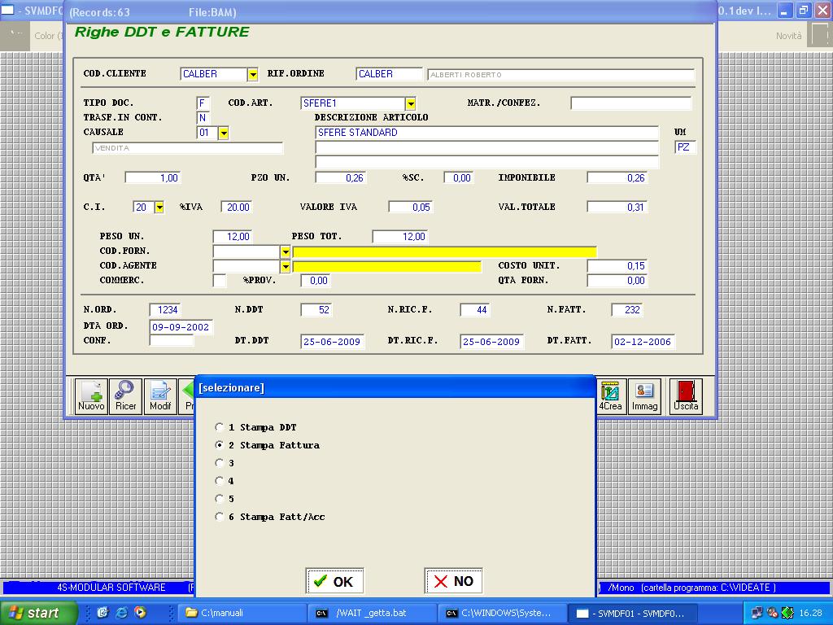
Task: Open the Immag image icon
Action: click(644, 396)
